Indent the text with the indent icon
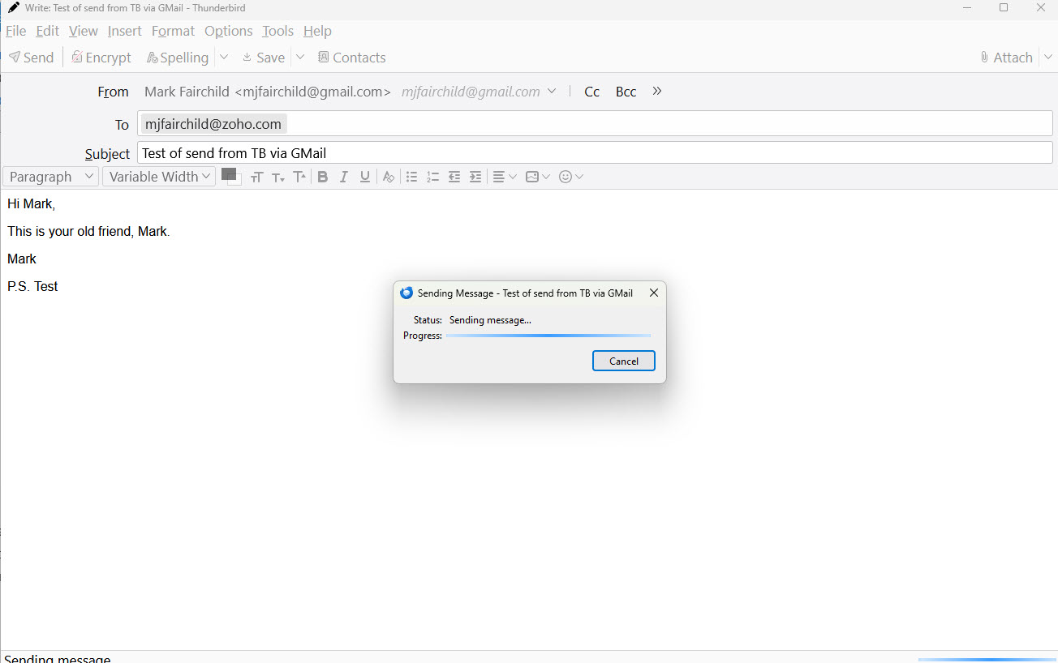Screen dimensions: 1058x663 [x=475, y=177]
